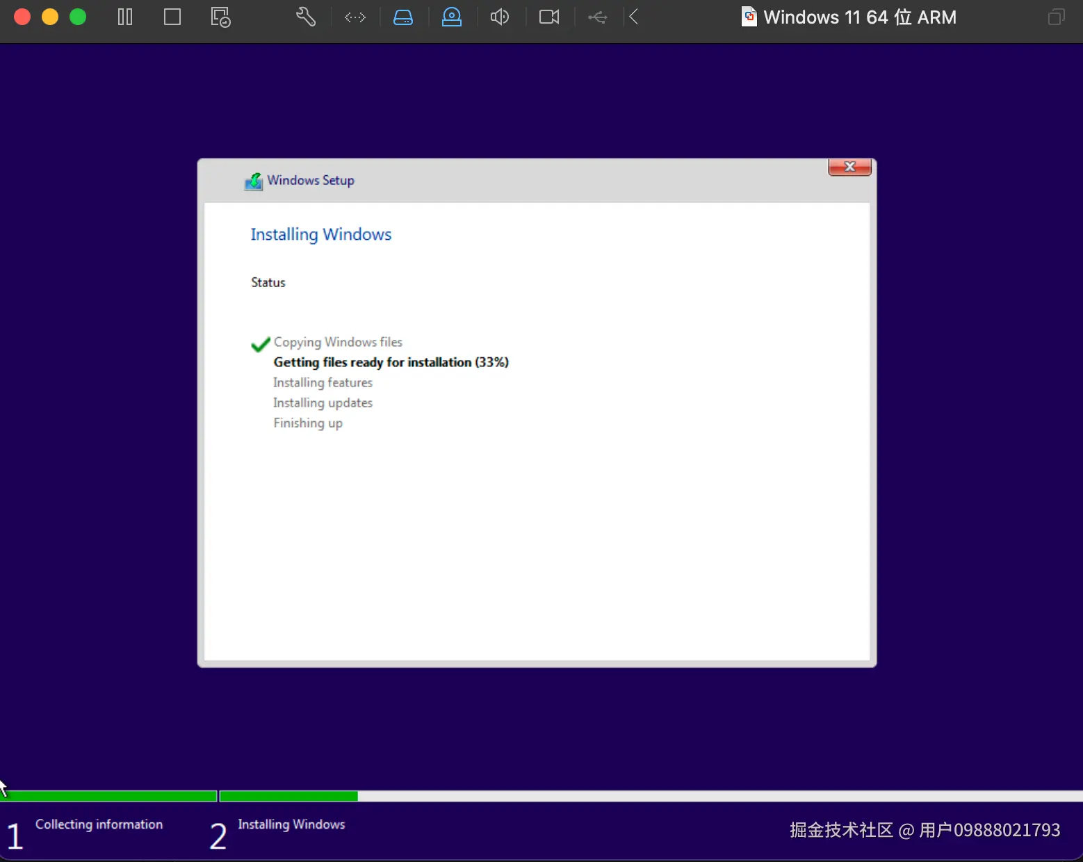
Task: Toggle the sound speaker icon
Action: coord(500,17)
